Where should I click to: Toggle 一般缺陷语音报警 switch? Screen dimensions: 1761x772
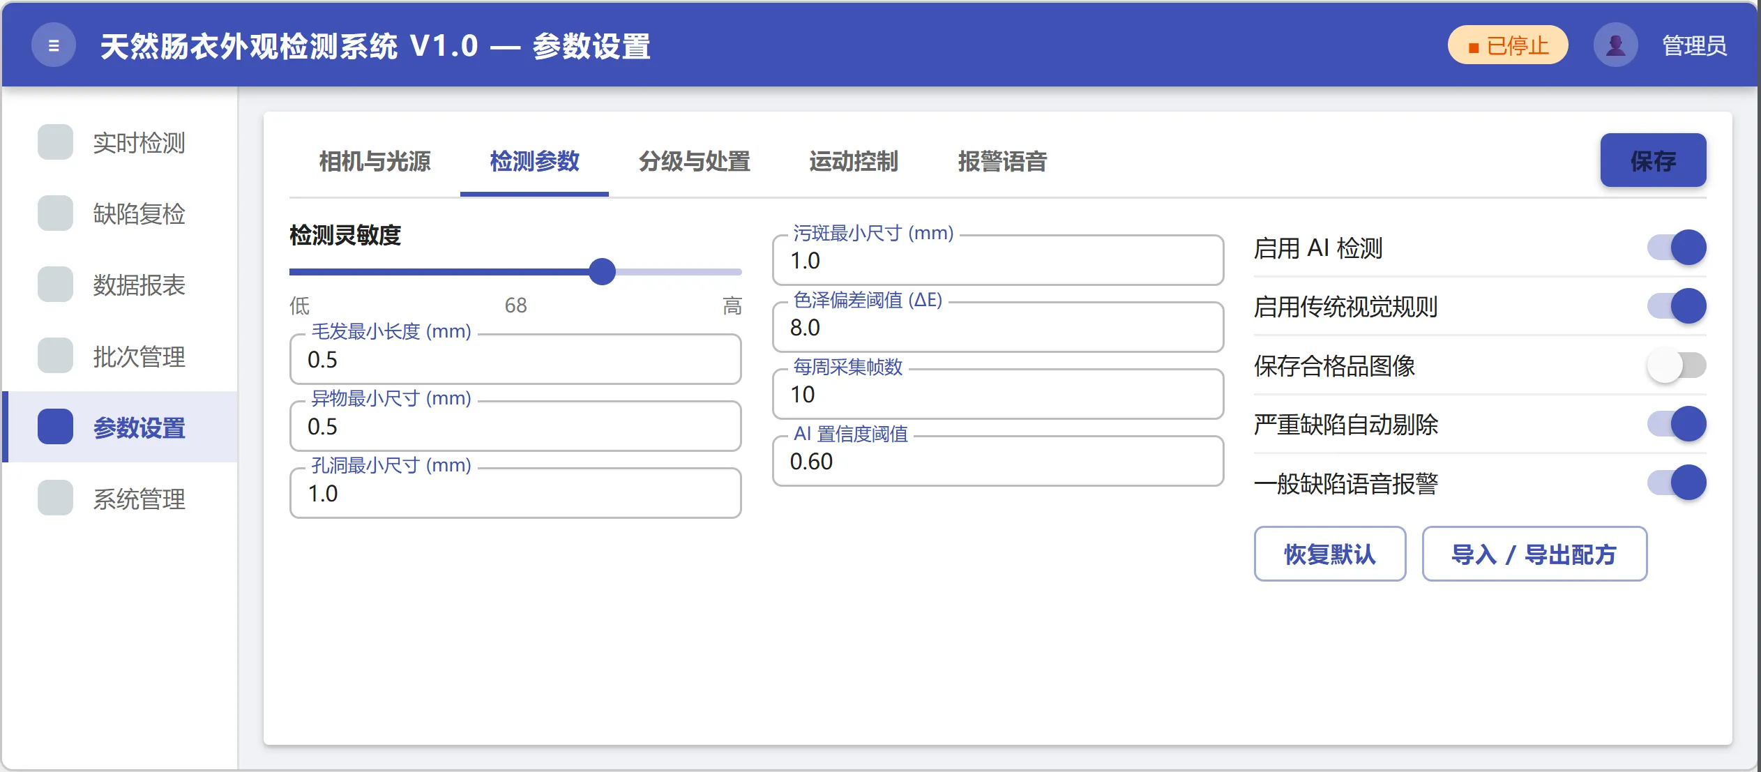coord(1677,483)
